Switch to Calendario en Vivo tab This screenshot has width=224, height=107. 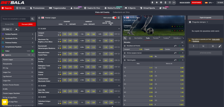pos(121,12)
